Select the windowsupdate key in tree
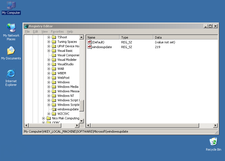This screenshot has height=161, width=225. click(x=68, y=109)
